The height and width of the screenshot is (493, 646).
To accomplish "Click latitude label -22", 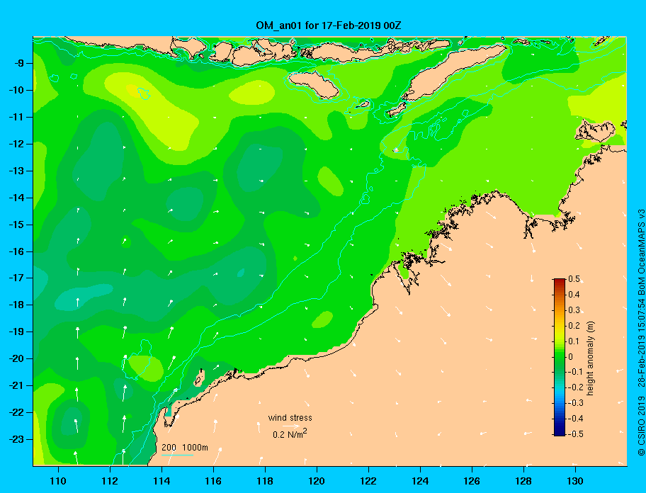I will pos(16,413).
